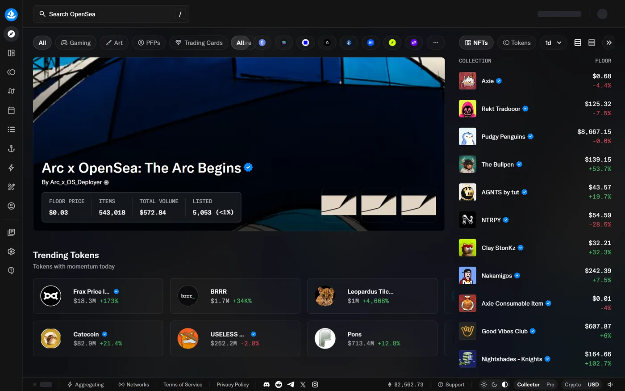Open the Instagram link icon
The image size is (625, 391).
[315, 384]
